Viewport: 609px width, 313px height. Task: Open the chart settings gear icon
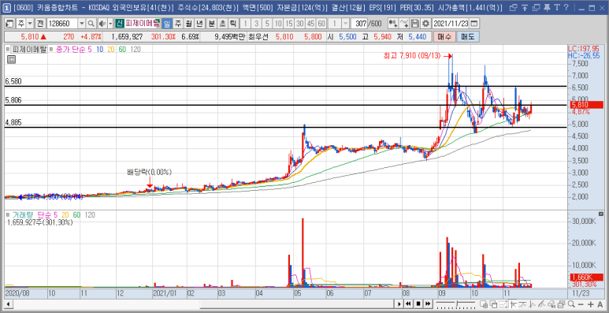[x=426, y=24]
